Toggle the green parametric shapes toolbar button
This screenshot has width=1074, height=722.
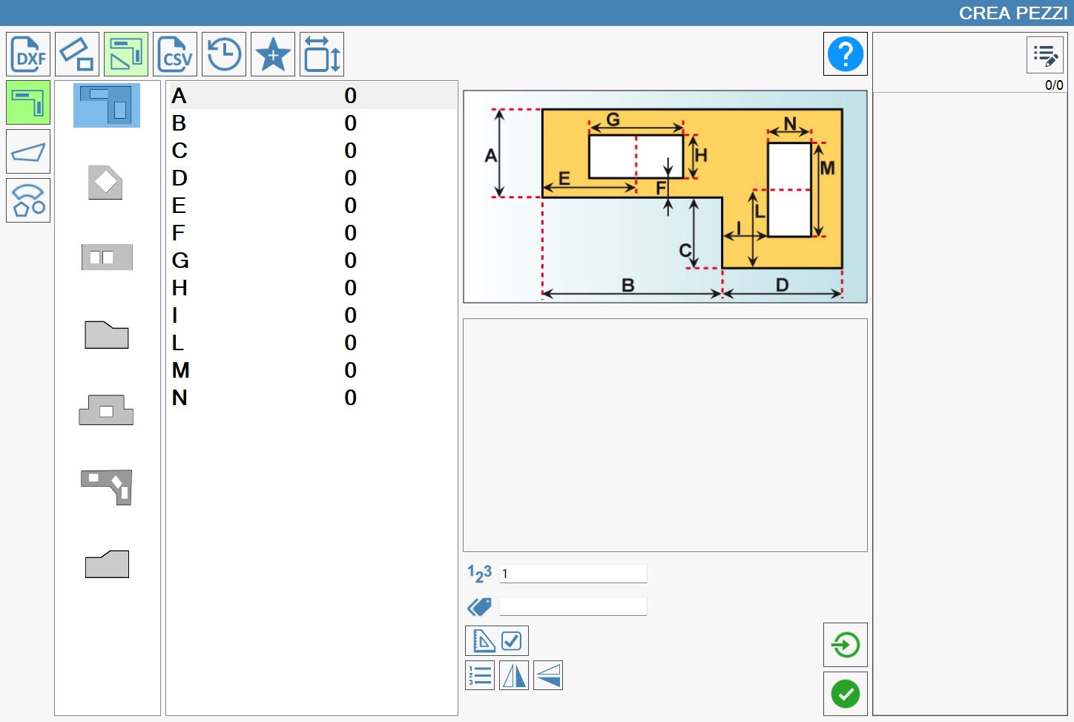(x=126, y=54)
